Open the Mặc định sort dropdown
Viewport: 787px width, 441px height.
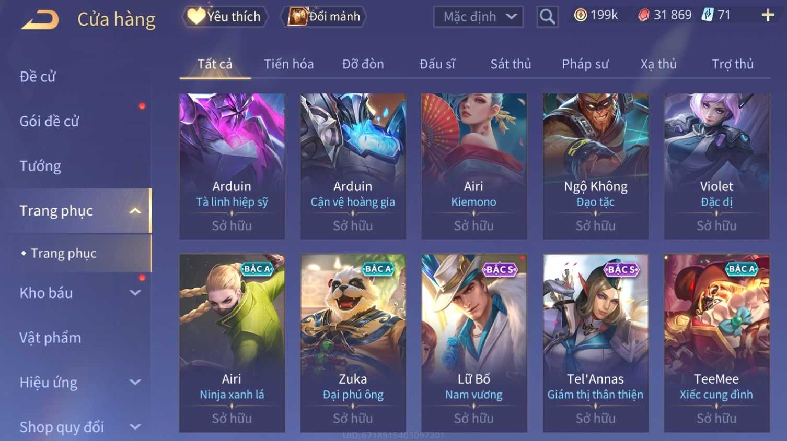pos(478,17)
